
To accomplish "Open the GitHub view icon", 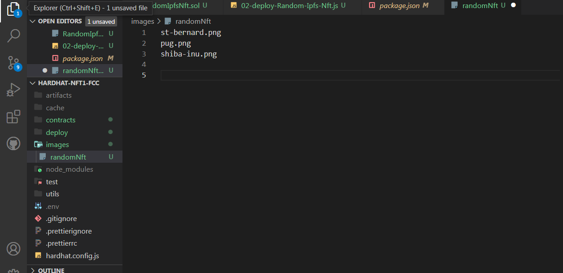I will [x=13, y=144].
